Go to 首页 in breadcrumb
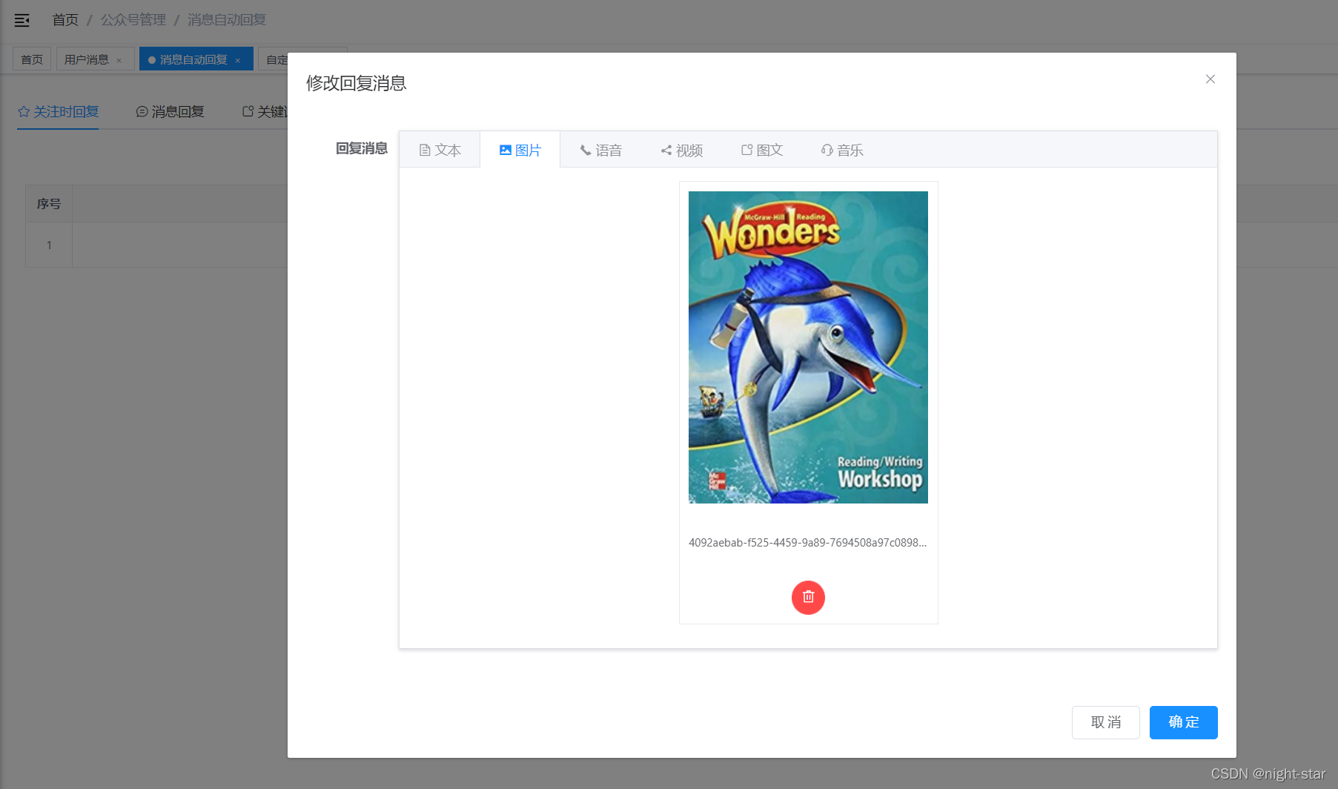1338x789 pixels. [x=65, y=20]
